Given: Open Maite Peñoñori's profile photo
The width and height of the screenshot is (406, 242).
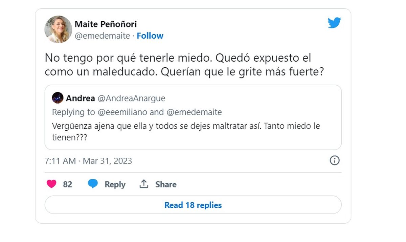Looking at the screenshot, I should [58, 29].
